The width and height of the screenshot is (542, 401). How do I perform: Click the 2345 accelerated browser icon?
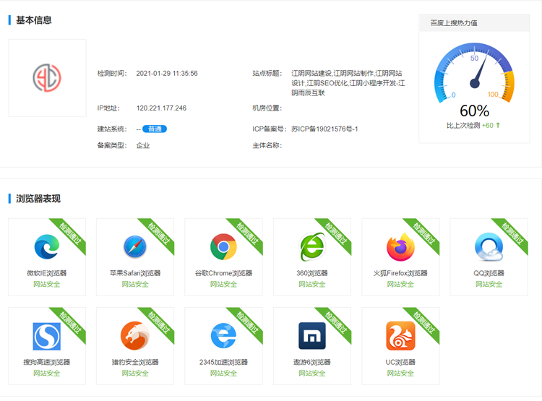click(223, 336)
